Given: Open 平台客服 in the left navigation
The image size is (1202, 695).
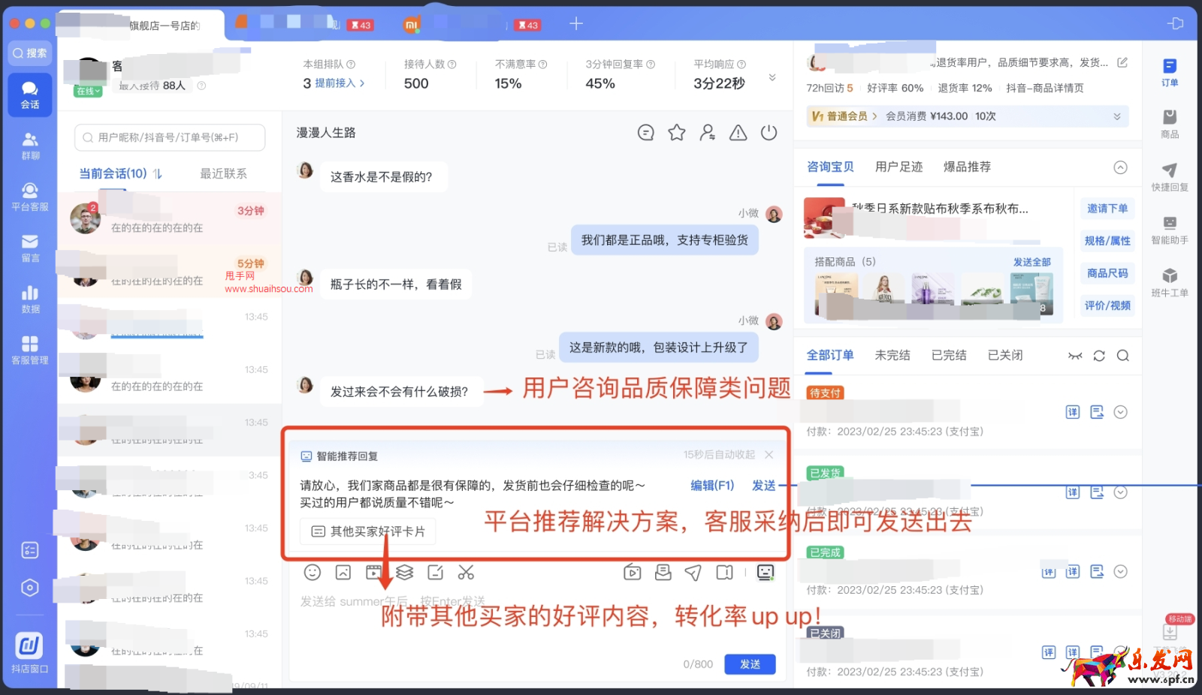Looking at the screenshot, I should pyautogui.click(x=30, y=197).
